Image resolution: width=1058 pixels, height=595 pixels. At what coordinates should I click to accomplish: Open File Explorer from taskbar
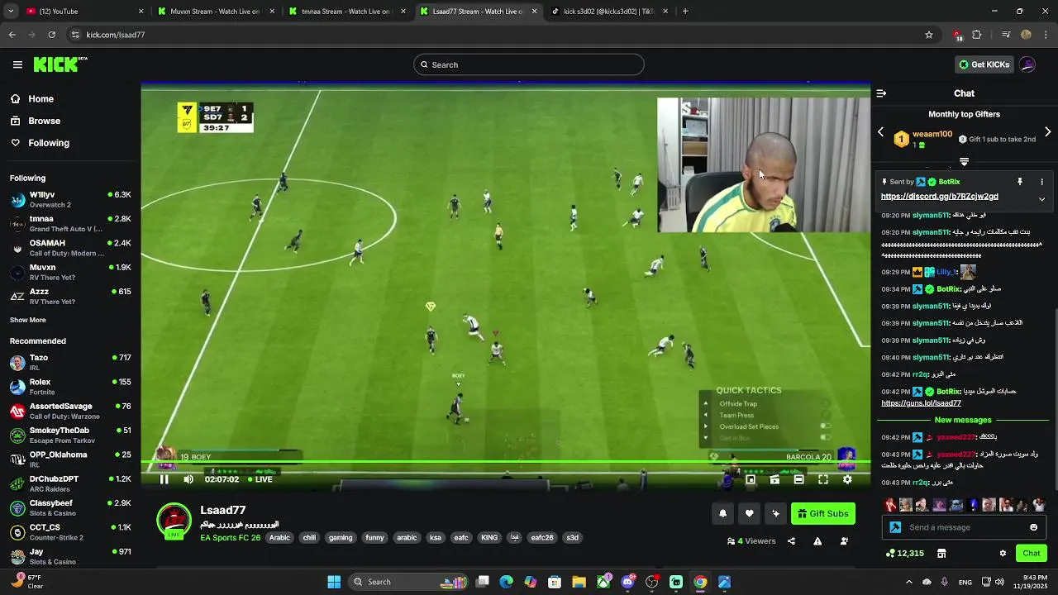[579, 582]
